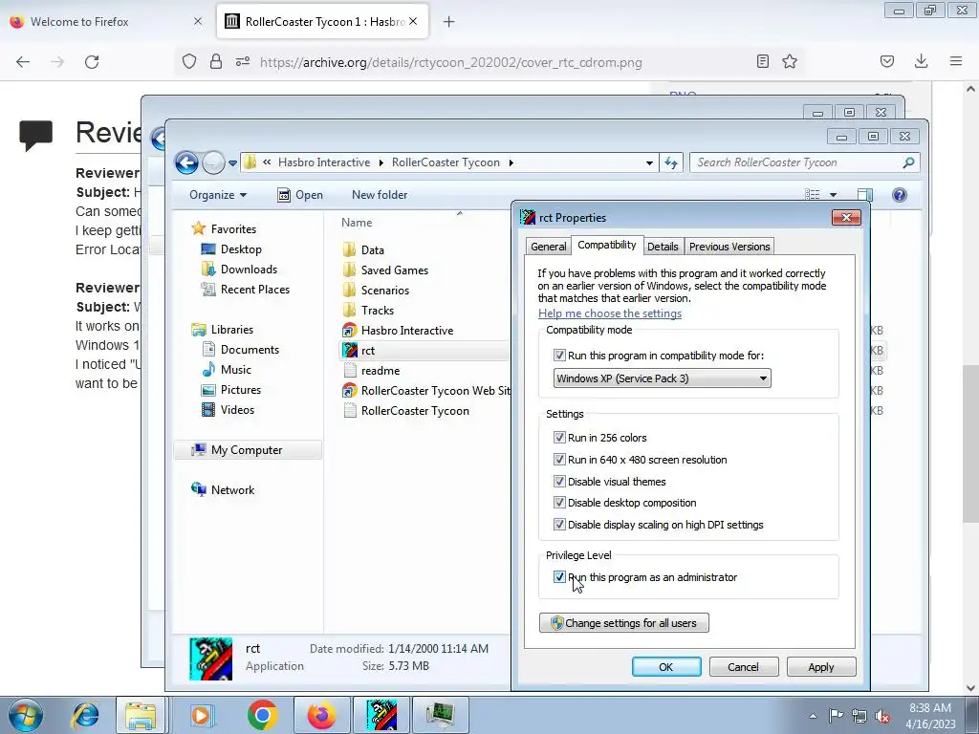Open the Windows XP Service Pack 3 dropdown
Viewport: 979px width, 734px height.
[x=662, y=378]
